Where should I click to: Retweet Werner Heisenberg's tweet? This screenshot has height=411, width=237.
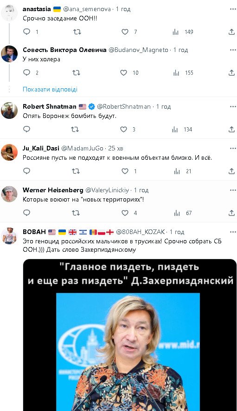point(76,213)
